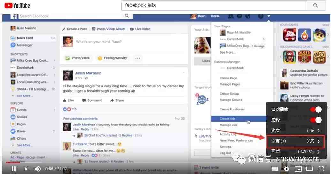
Task: Focus the YouTube search box containing 'facebook ads'
Action: click(213, 5)
